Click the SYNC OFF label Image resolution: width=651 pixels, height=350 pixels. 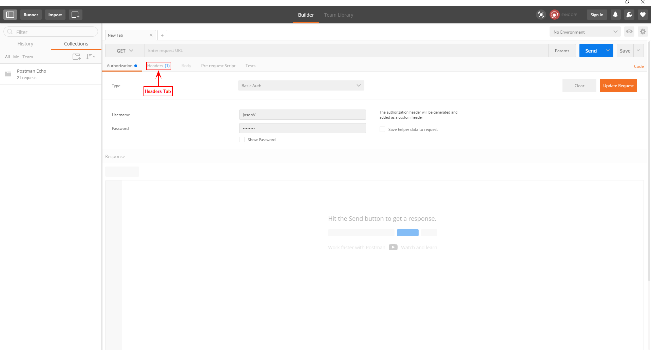click(569, 15)
